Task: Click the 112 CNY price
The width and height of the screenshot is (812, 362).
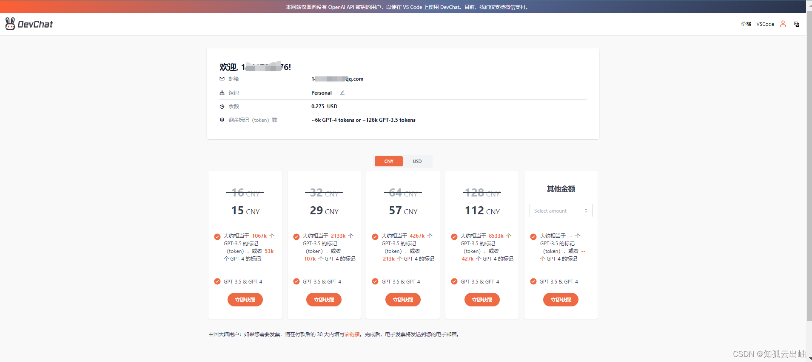Action: [482, 210]
